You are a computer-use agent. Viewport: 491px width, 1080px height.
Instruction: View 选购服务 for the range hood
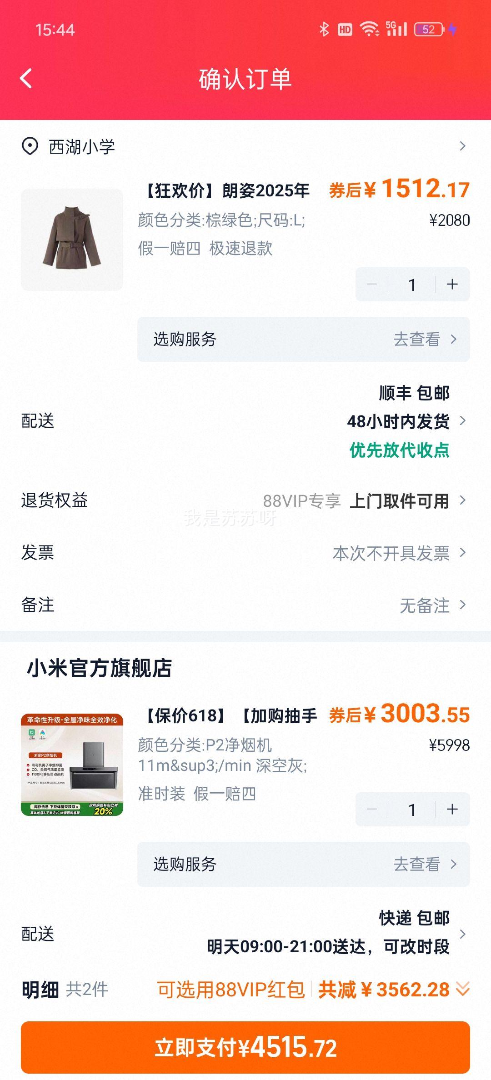point(304,864)
